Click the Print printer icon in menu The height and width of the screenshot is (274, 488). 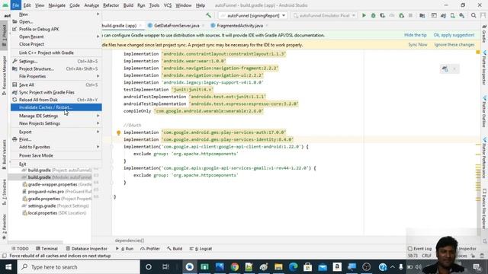14,139
